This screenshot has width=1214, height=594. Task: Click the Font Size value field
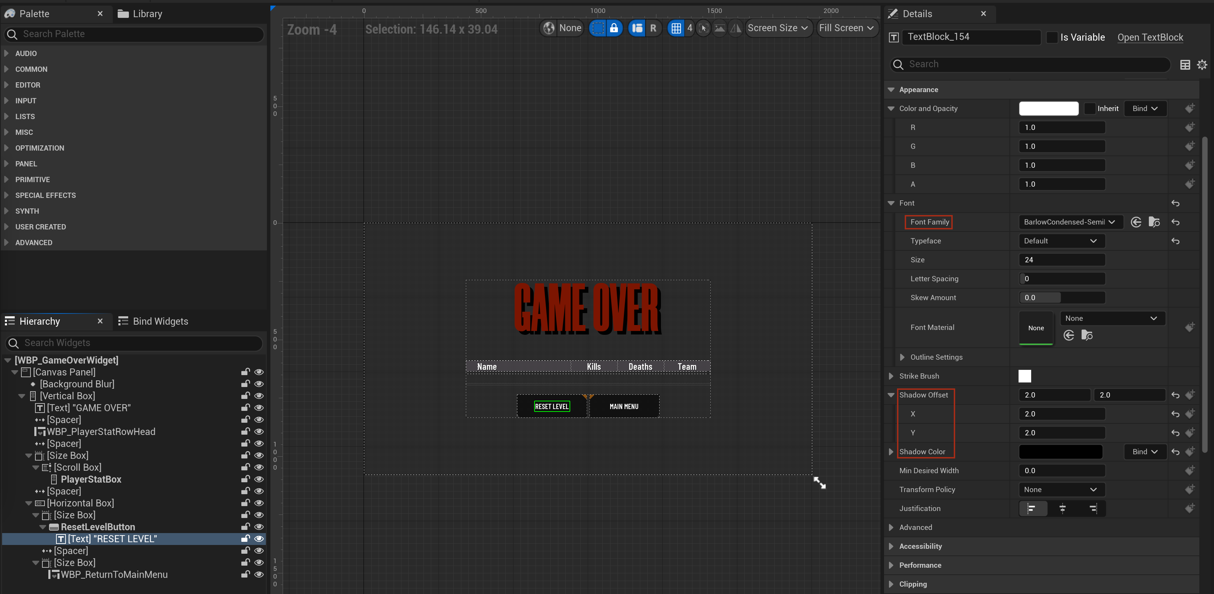(x=1062, y=260)
